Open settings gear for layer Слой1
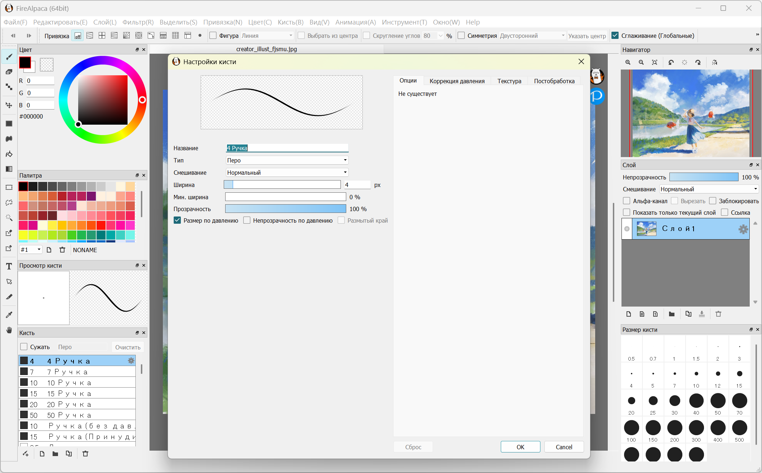762x473 pixels. click(743, 229)
